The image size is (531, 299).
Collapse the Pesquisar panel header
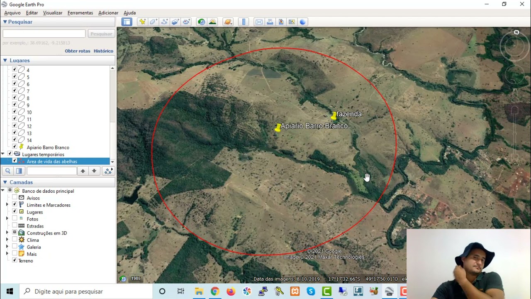tap(58, 22)
